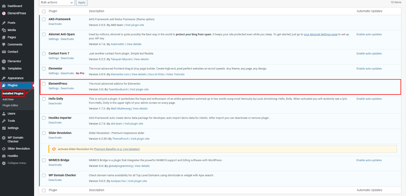Visit plugin site for WP Domain Checker

137,181
